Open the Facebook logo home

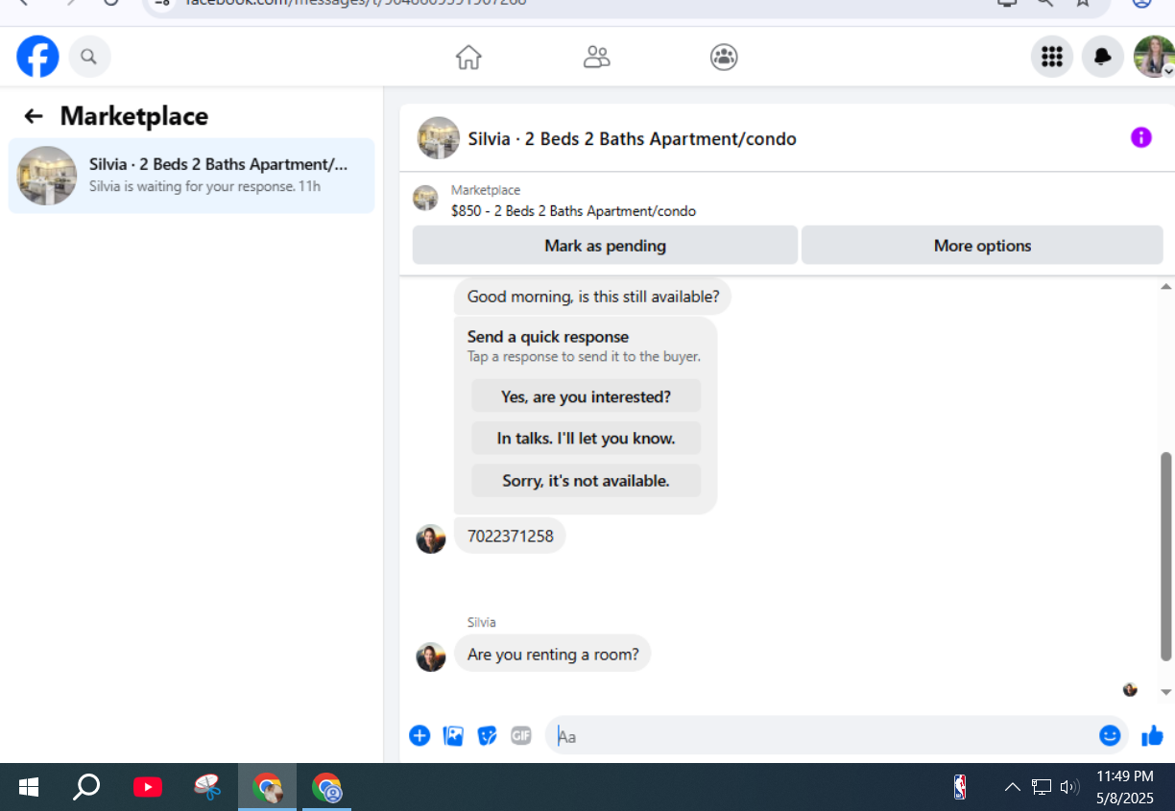(x=37, y=58)
